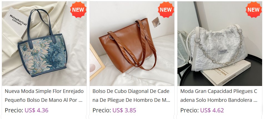Click the US$ 4.36 price
This screenshot has width=266, height=119.
pyautogui.click(x=36, y=110)
